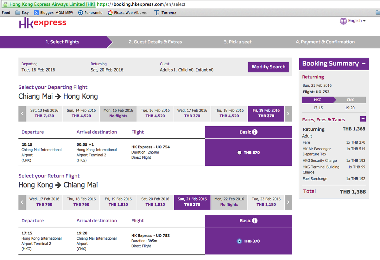Screen dimensions: 380x260
Task: Click the green SSL lock icon in address bar
Action: tap(5, 4)
